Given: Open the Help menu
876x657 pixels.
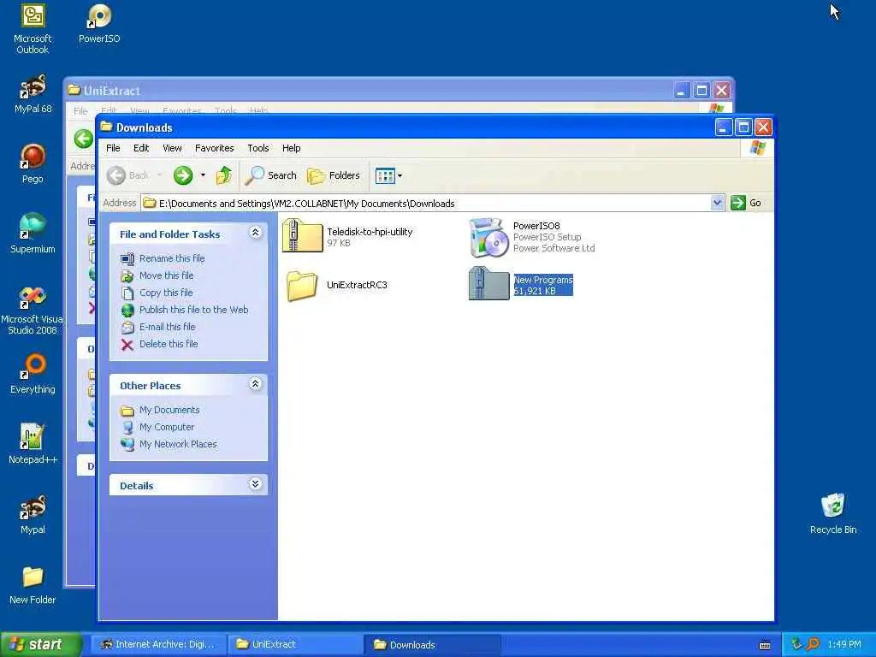Looking at the screenshot, I should (291, 148).
